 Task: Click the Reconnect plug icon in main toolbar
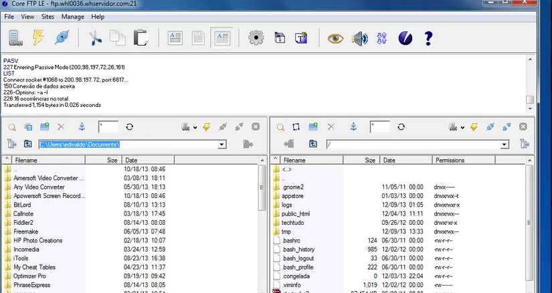point(62,37)
